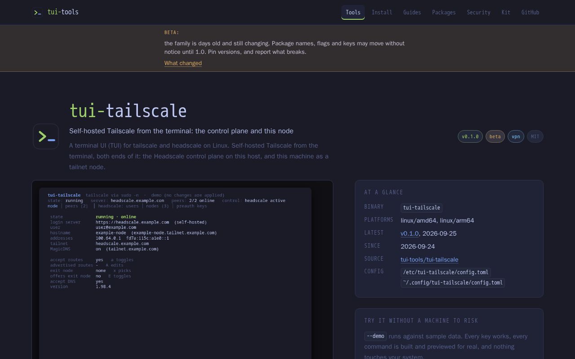This screenshot has height=359, width=575.
Task: Click the --demo flag code chip
Action: click(376, 336)
